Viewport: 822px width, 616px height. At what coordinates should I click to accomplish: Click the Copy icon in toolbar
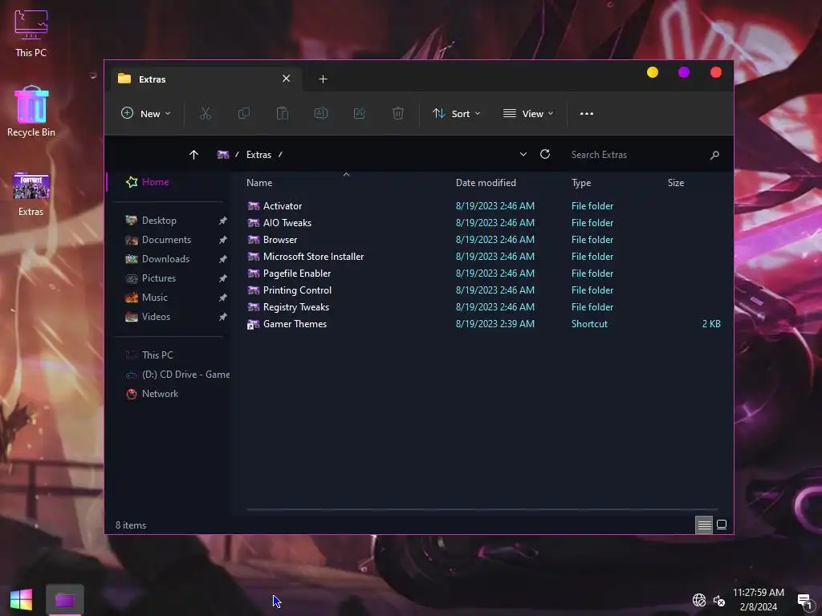click(244, 113)
